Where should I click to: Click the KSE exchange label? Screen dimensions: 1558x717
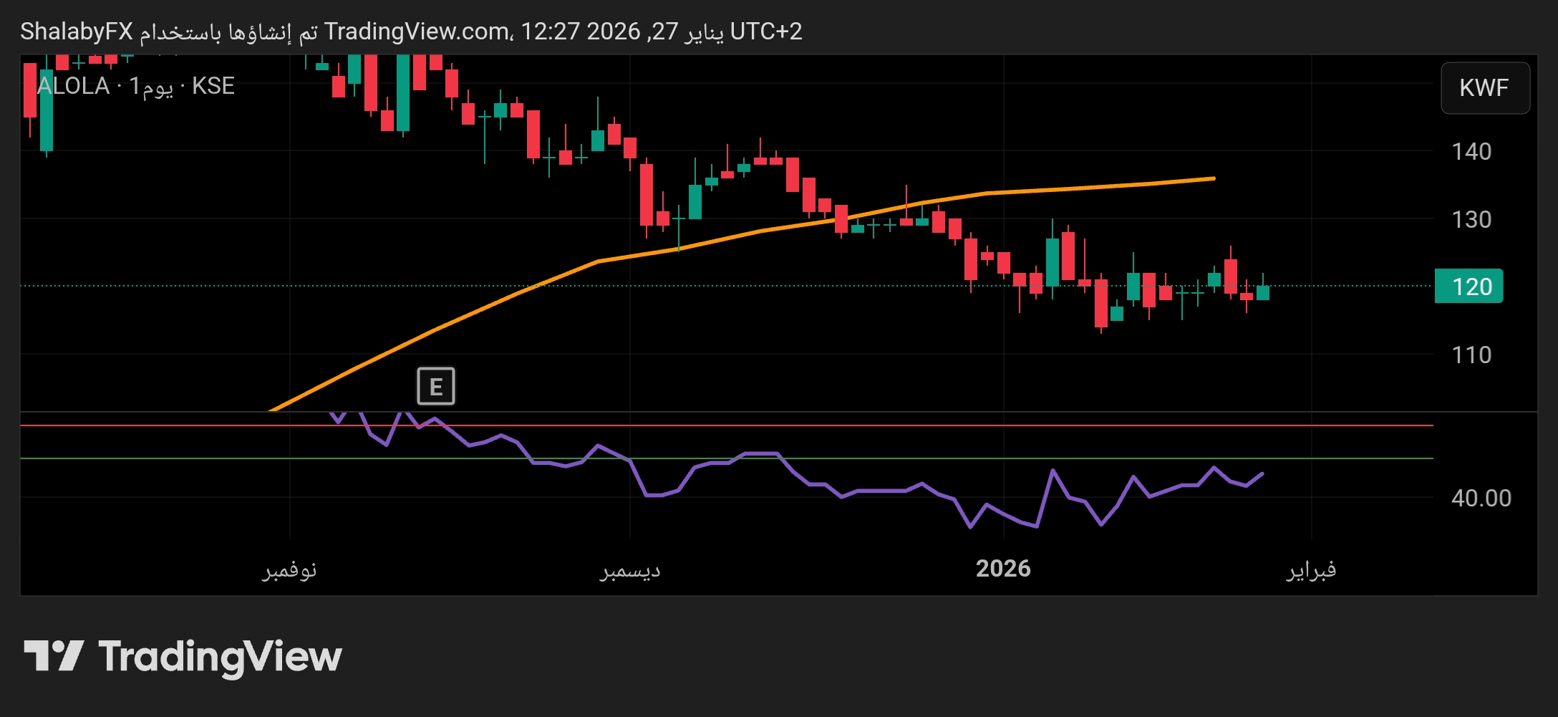213,86
